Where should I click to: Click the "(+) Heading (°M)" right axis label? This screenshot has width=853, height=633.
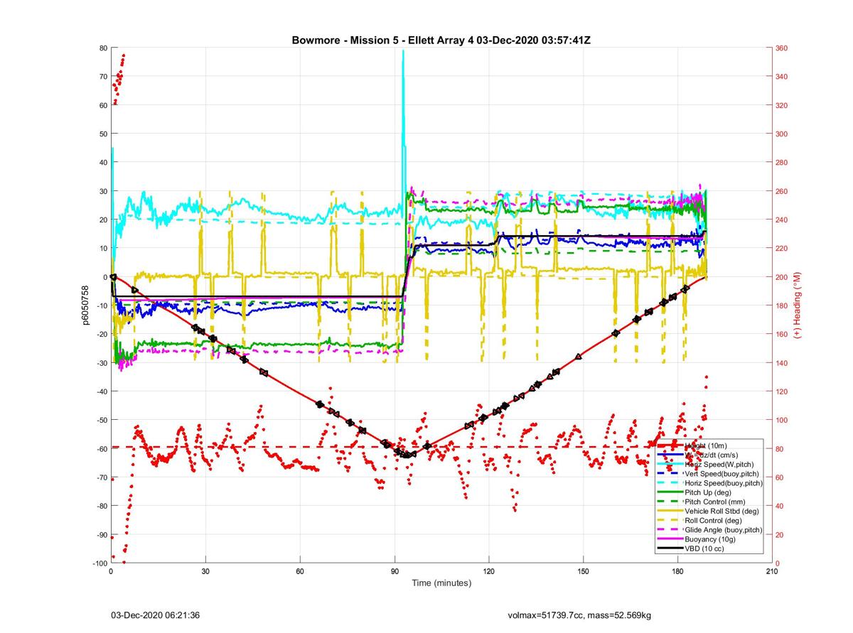pyautogui.click(x=798, y=305)
